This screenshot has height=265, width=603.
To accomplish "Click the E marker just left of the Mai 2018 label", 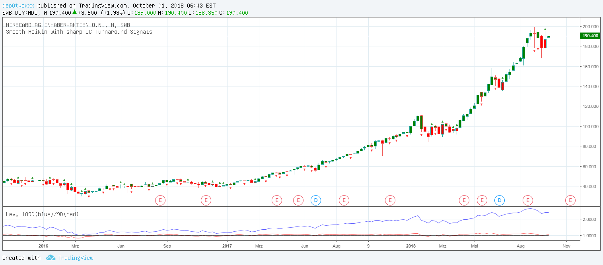I will (x=464, y=200).
